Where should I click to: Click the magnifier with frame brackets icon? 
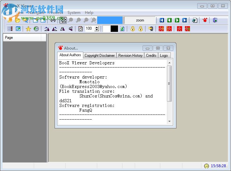pyautogui.click(x=93, y=20)
